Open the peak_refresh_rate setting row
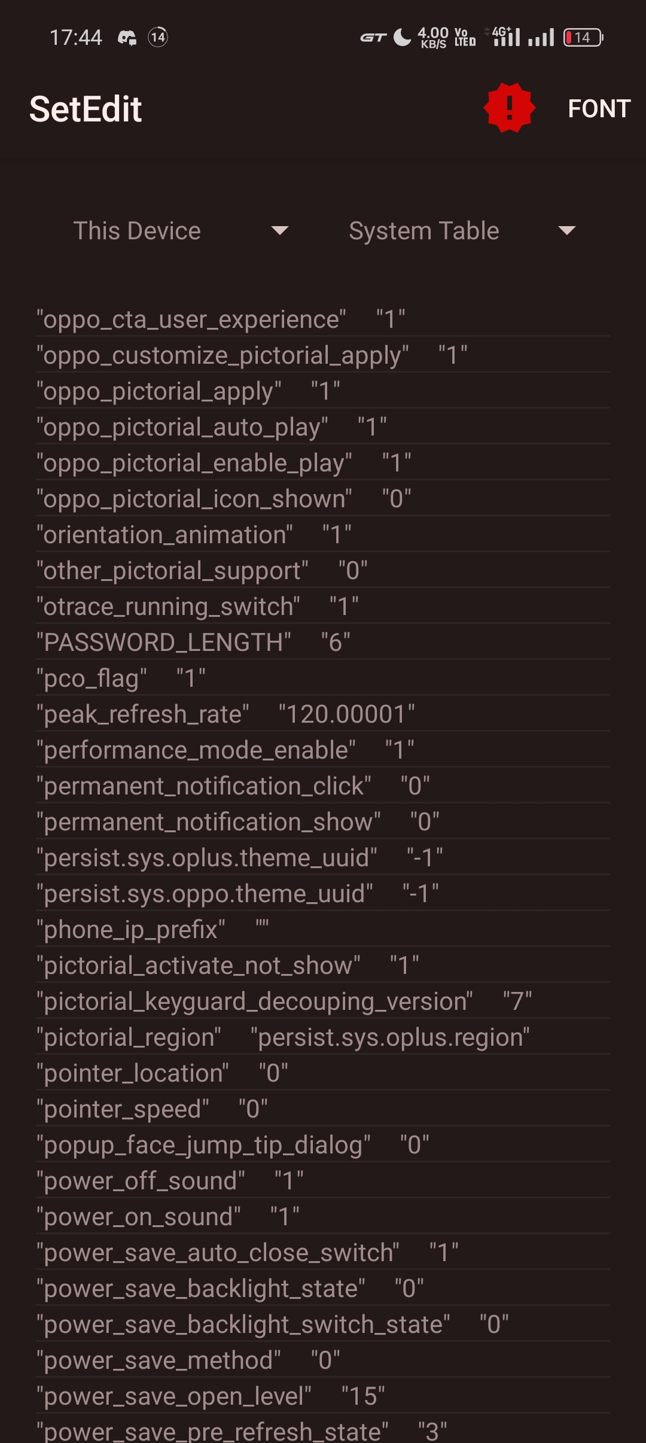This screenshot has width=646, height=1443. 323,714
